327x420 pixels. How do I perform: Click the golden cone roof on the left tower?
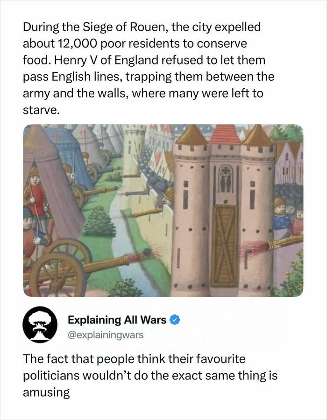pyautogui.click(x=192, y=135)
